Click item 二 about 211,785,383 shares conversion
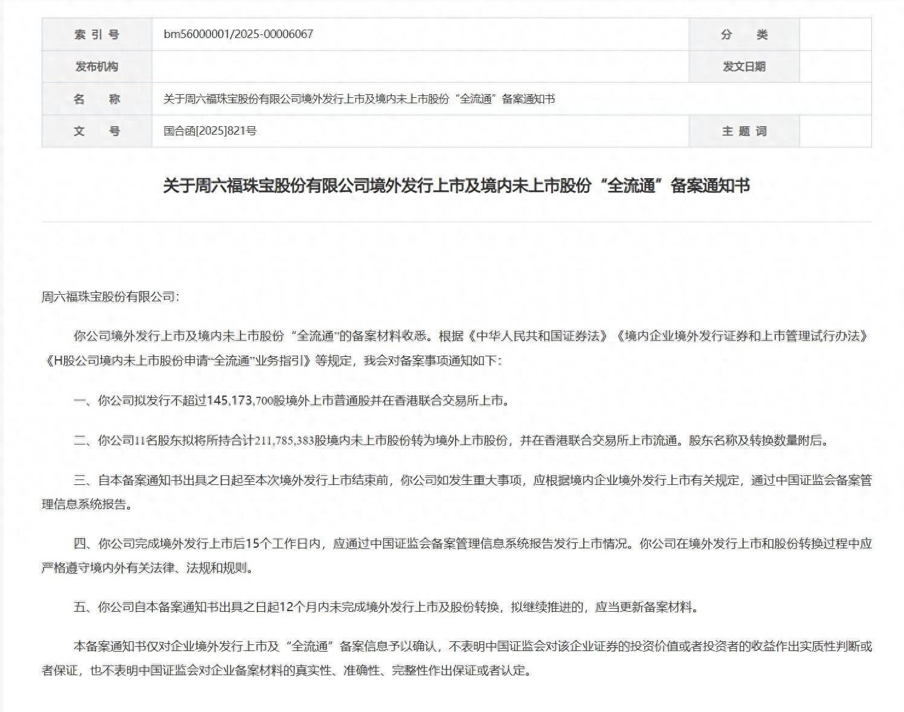The height and width of the screenshot is (712, 904). coord(452,440)
